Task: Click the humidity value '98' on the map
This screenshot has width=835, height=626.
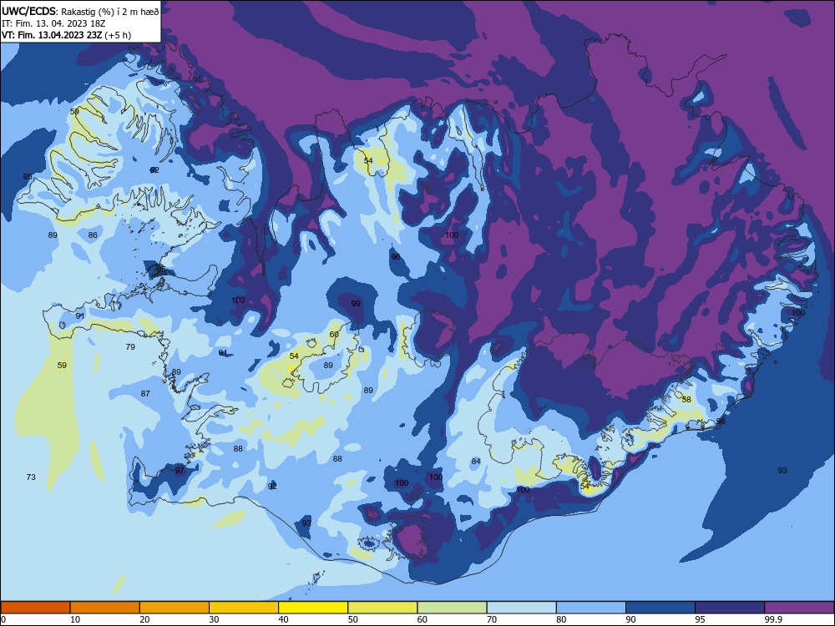Action: [721, 422]
